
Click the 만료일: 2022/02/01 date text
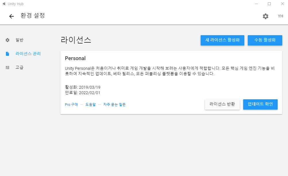pos(83,93)
